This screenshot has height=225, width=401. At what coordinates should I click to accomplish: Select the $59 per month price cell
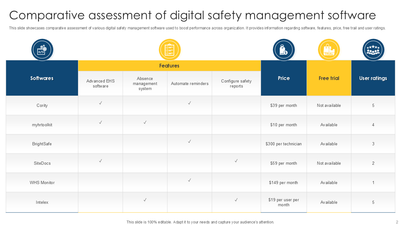pyautogui.click(x=284, y=163)
